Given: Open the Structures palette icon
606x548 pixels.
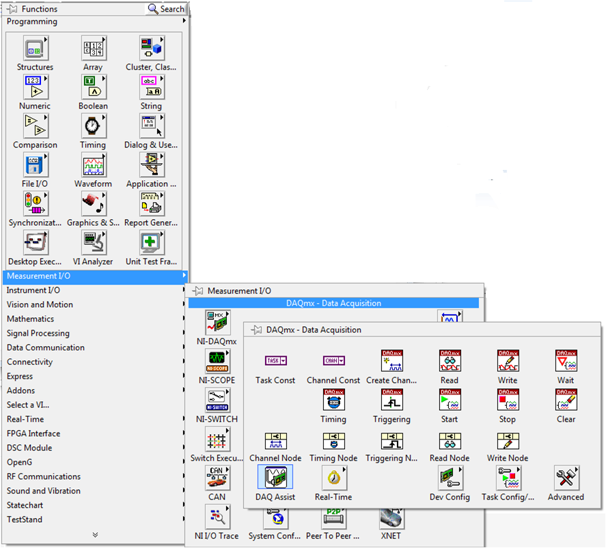Looking at the screenshot, I should 35,48.
